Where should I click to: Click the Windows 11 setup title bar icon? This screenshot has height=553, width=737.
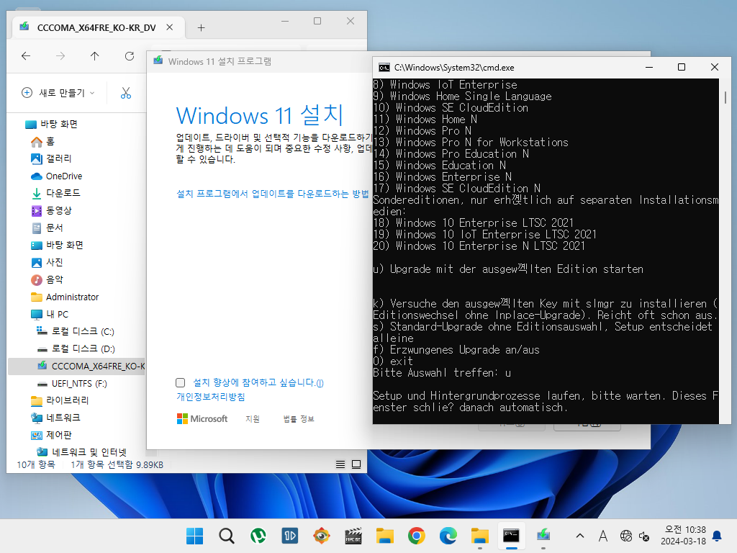point(158,61)
